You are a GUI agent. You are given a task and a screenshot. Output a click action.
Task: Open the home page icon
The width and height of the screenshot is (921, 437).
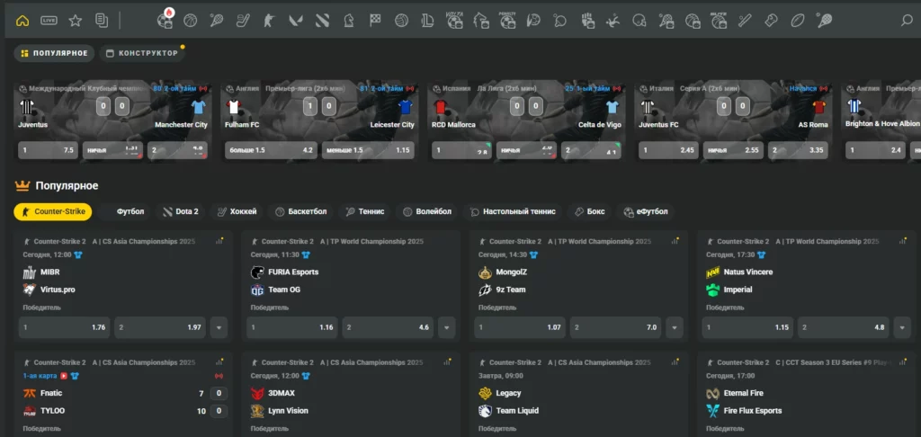tap(22, 21)
